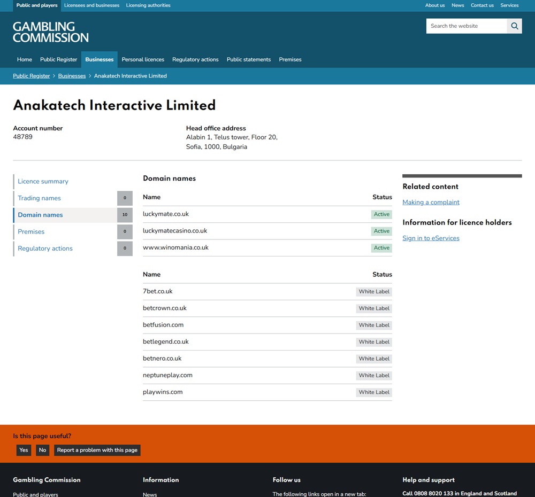Image resolution: width=535 pixels, height=497 pixels.
Task: Go to About us page
Action: 434,5
